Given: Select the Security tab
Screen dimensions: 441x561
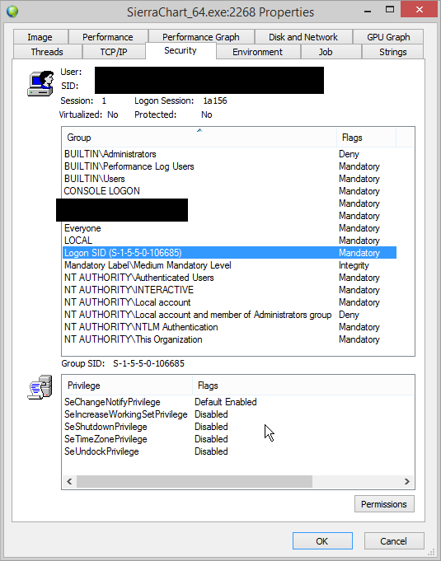Looking at the screenshot, I should (x=181, y=50).
